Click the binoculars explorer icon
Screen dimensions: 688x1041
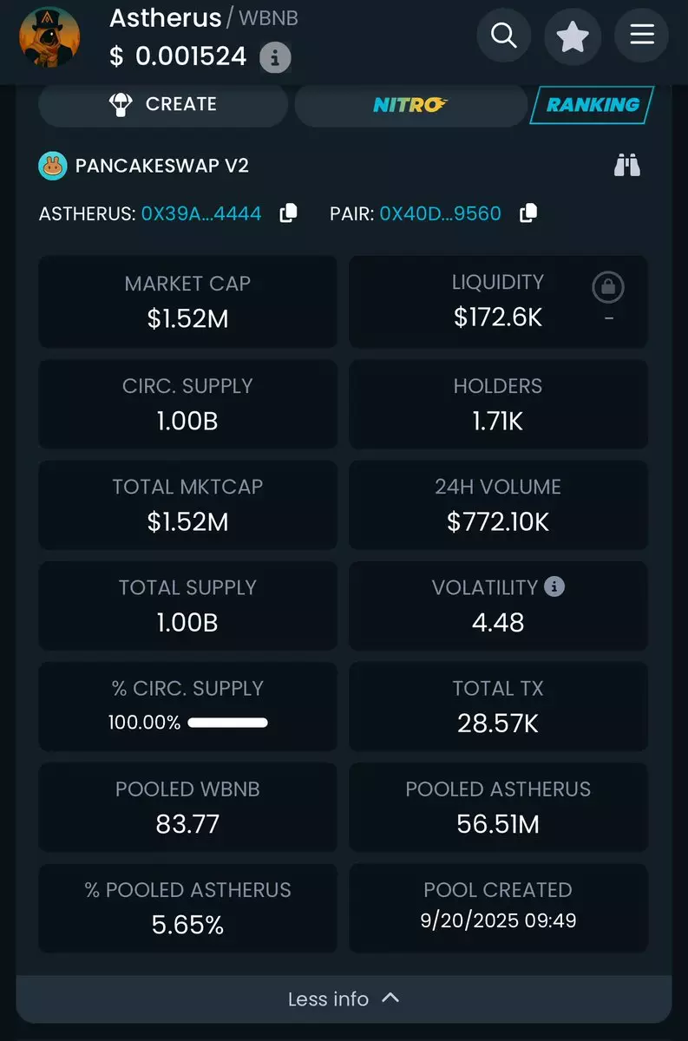[626, 165]
